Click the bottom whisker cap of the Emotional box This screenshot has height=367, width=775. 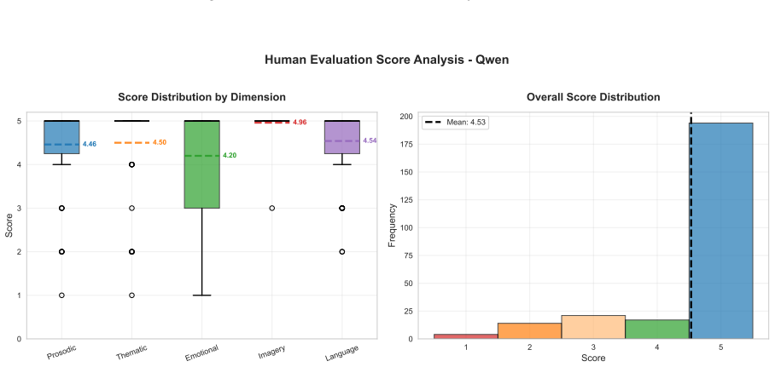pyautogui.click(x=201, y=295)
